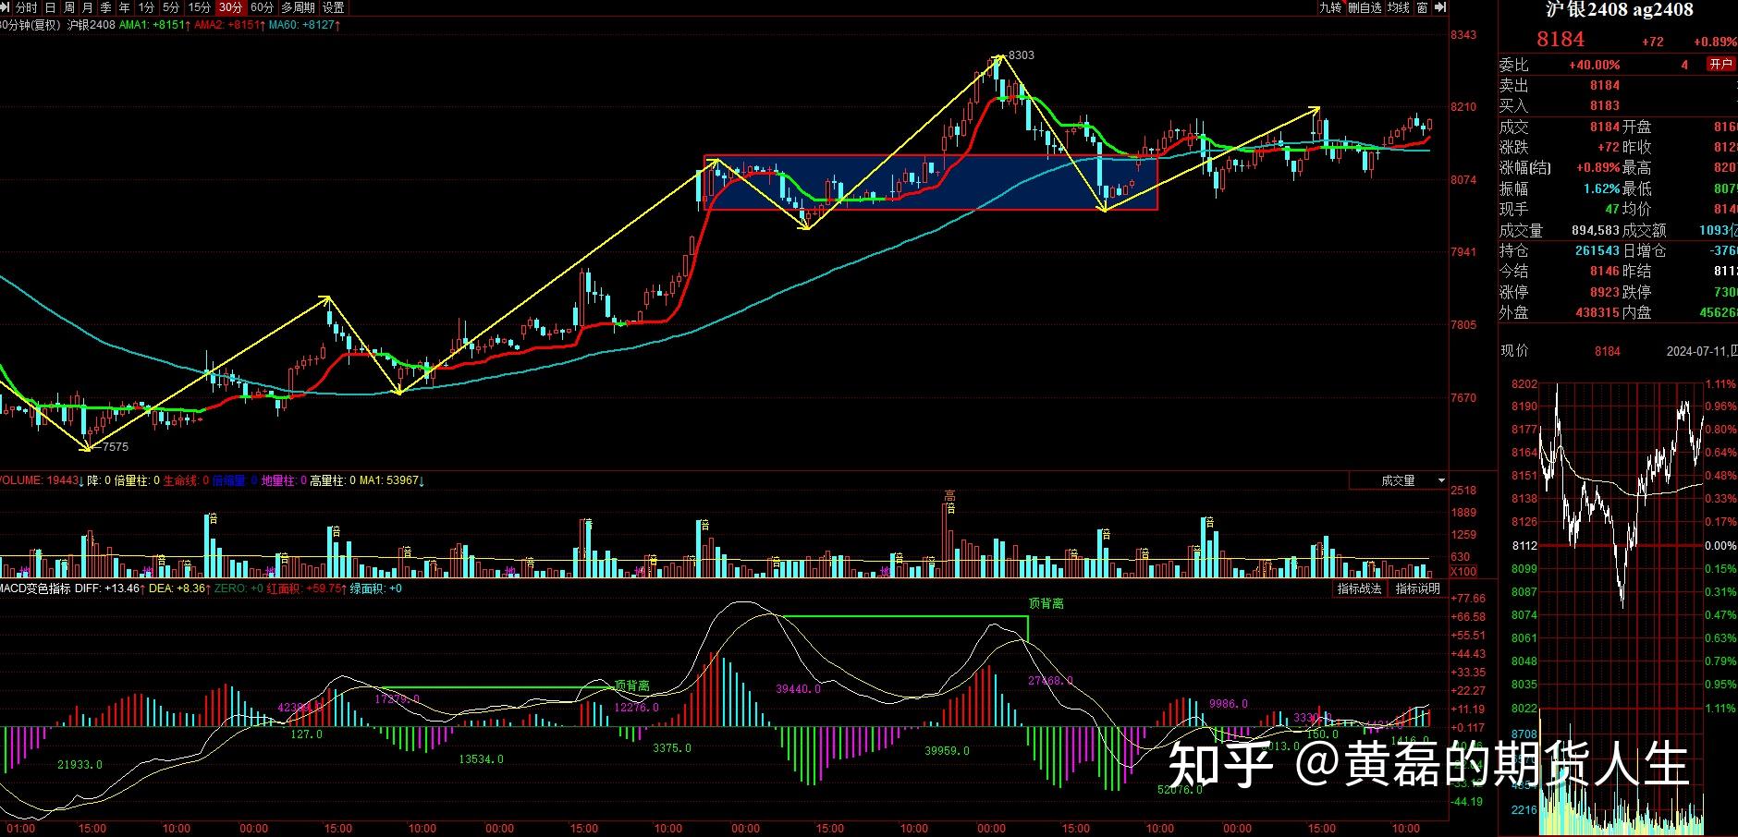Click the 九转 indicator button
This screenshot has width=1738, height=837.
pos(1329,7)
